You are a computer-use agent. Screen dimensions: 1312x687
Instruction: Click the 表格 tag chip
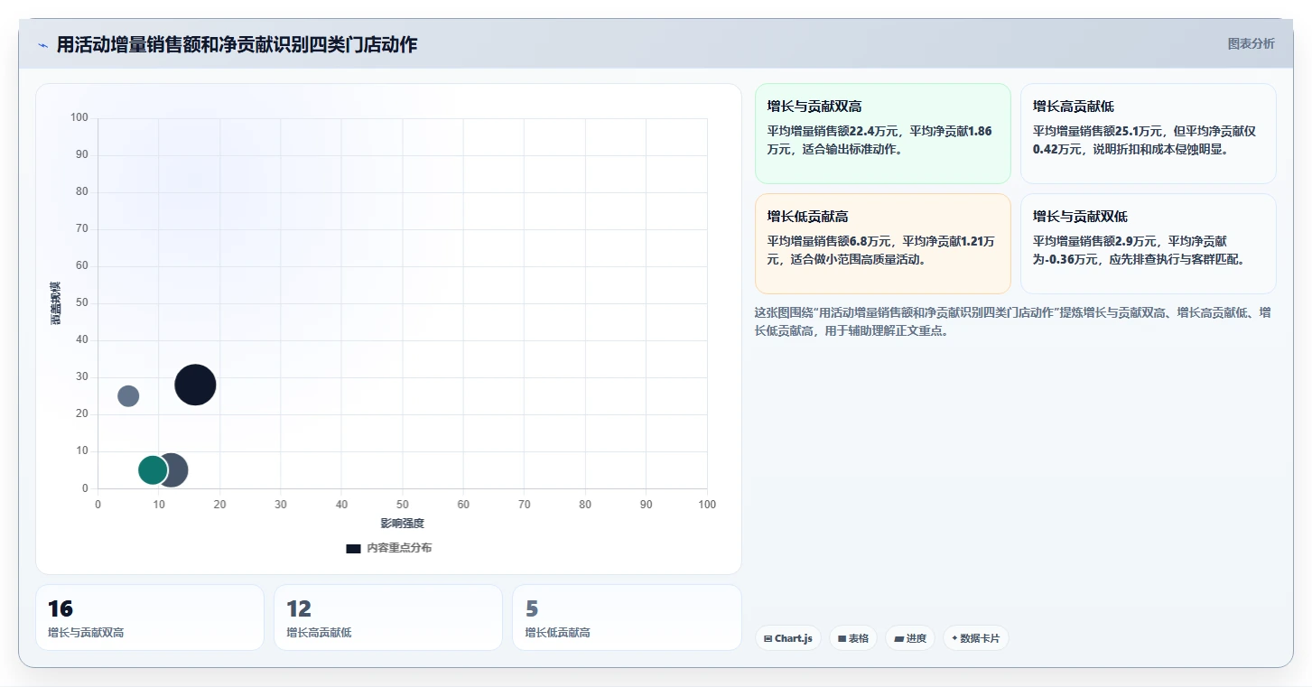[853, 638]
